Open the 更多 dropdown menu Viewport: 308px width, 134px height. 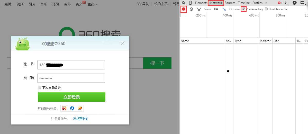(x=92, y=4)
